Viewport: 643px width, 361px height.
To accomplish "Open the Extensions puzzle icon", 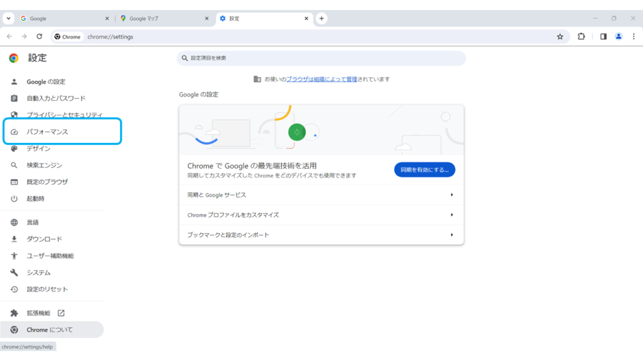I will tap(581, 37).
